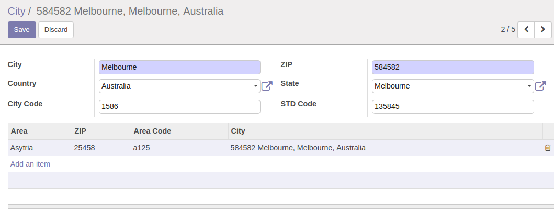Go to next record arrow
This screenshot has height=209, width=554.
coord(543,30)
